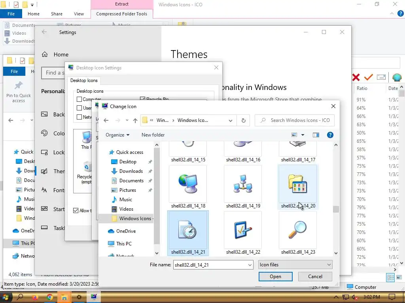The height and width of the screenshot is (303, 405).
Task: Click the shell32.dll_14_16 file name
Action: pyautogui.click(x=243, y=160)
